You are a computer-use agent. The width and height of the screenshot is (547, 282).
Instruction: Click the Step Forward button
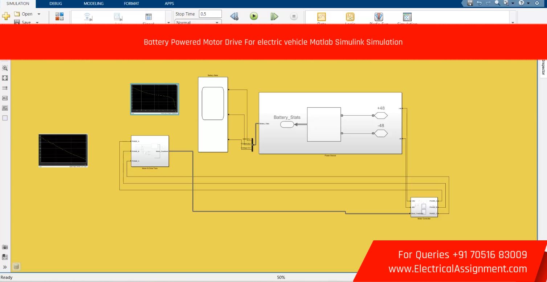pos(274,16)
